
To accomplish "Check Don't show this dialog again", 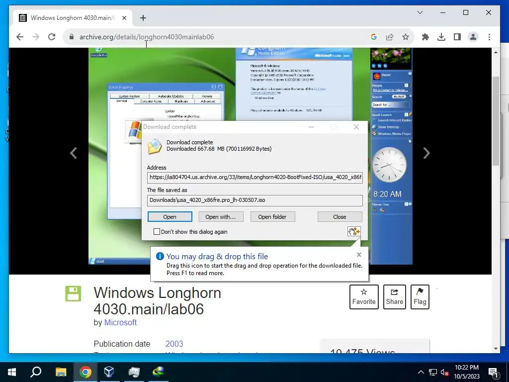I will 157,232.
